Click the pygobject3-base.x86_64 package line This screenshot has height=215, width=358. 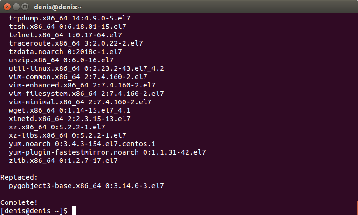[86, 186]
